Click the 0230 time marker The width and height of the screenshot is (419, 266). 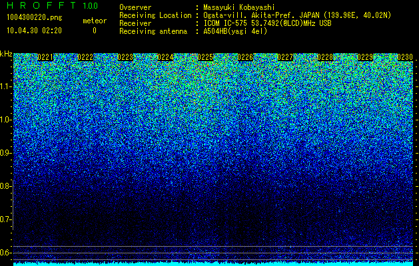[405, 57]
